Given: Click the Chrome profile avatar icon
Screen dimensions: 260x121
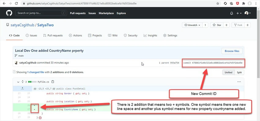Looking at the screenshot, I should [250, 3].
